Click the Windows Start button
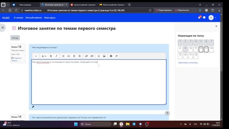The height and width of the screenshot is (129, 229). pos(76,124)
